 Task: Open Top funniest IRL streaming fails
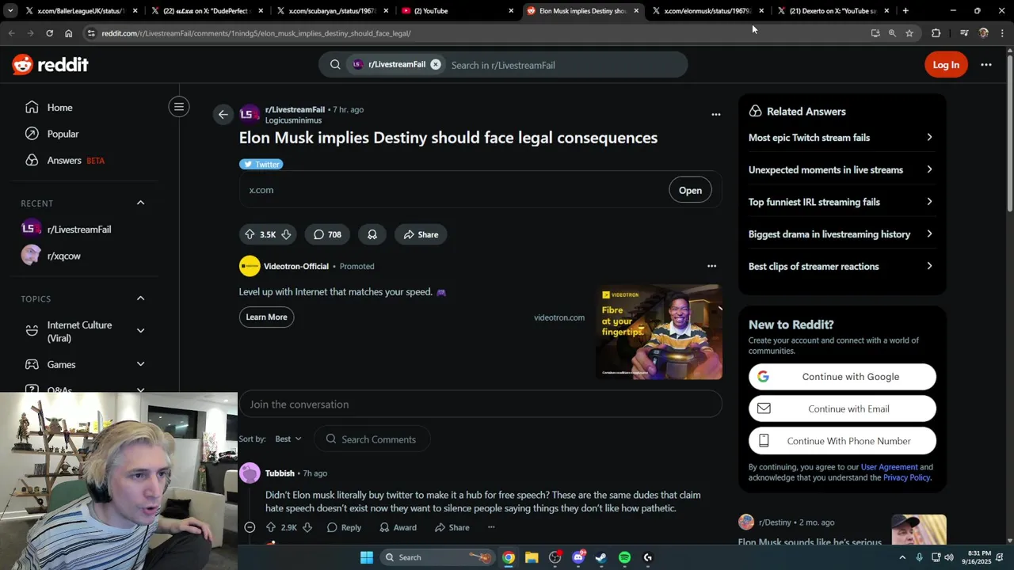point(841,202)
